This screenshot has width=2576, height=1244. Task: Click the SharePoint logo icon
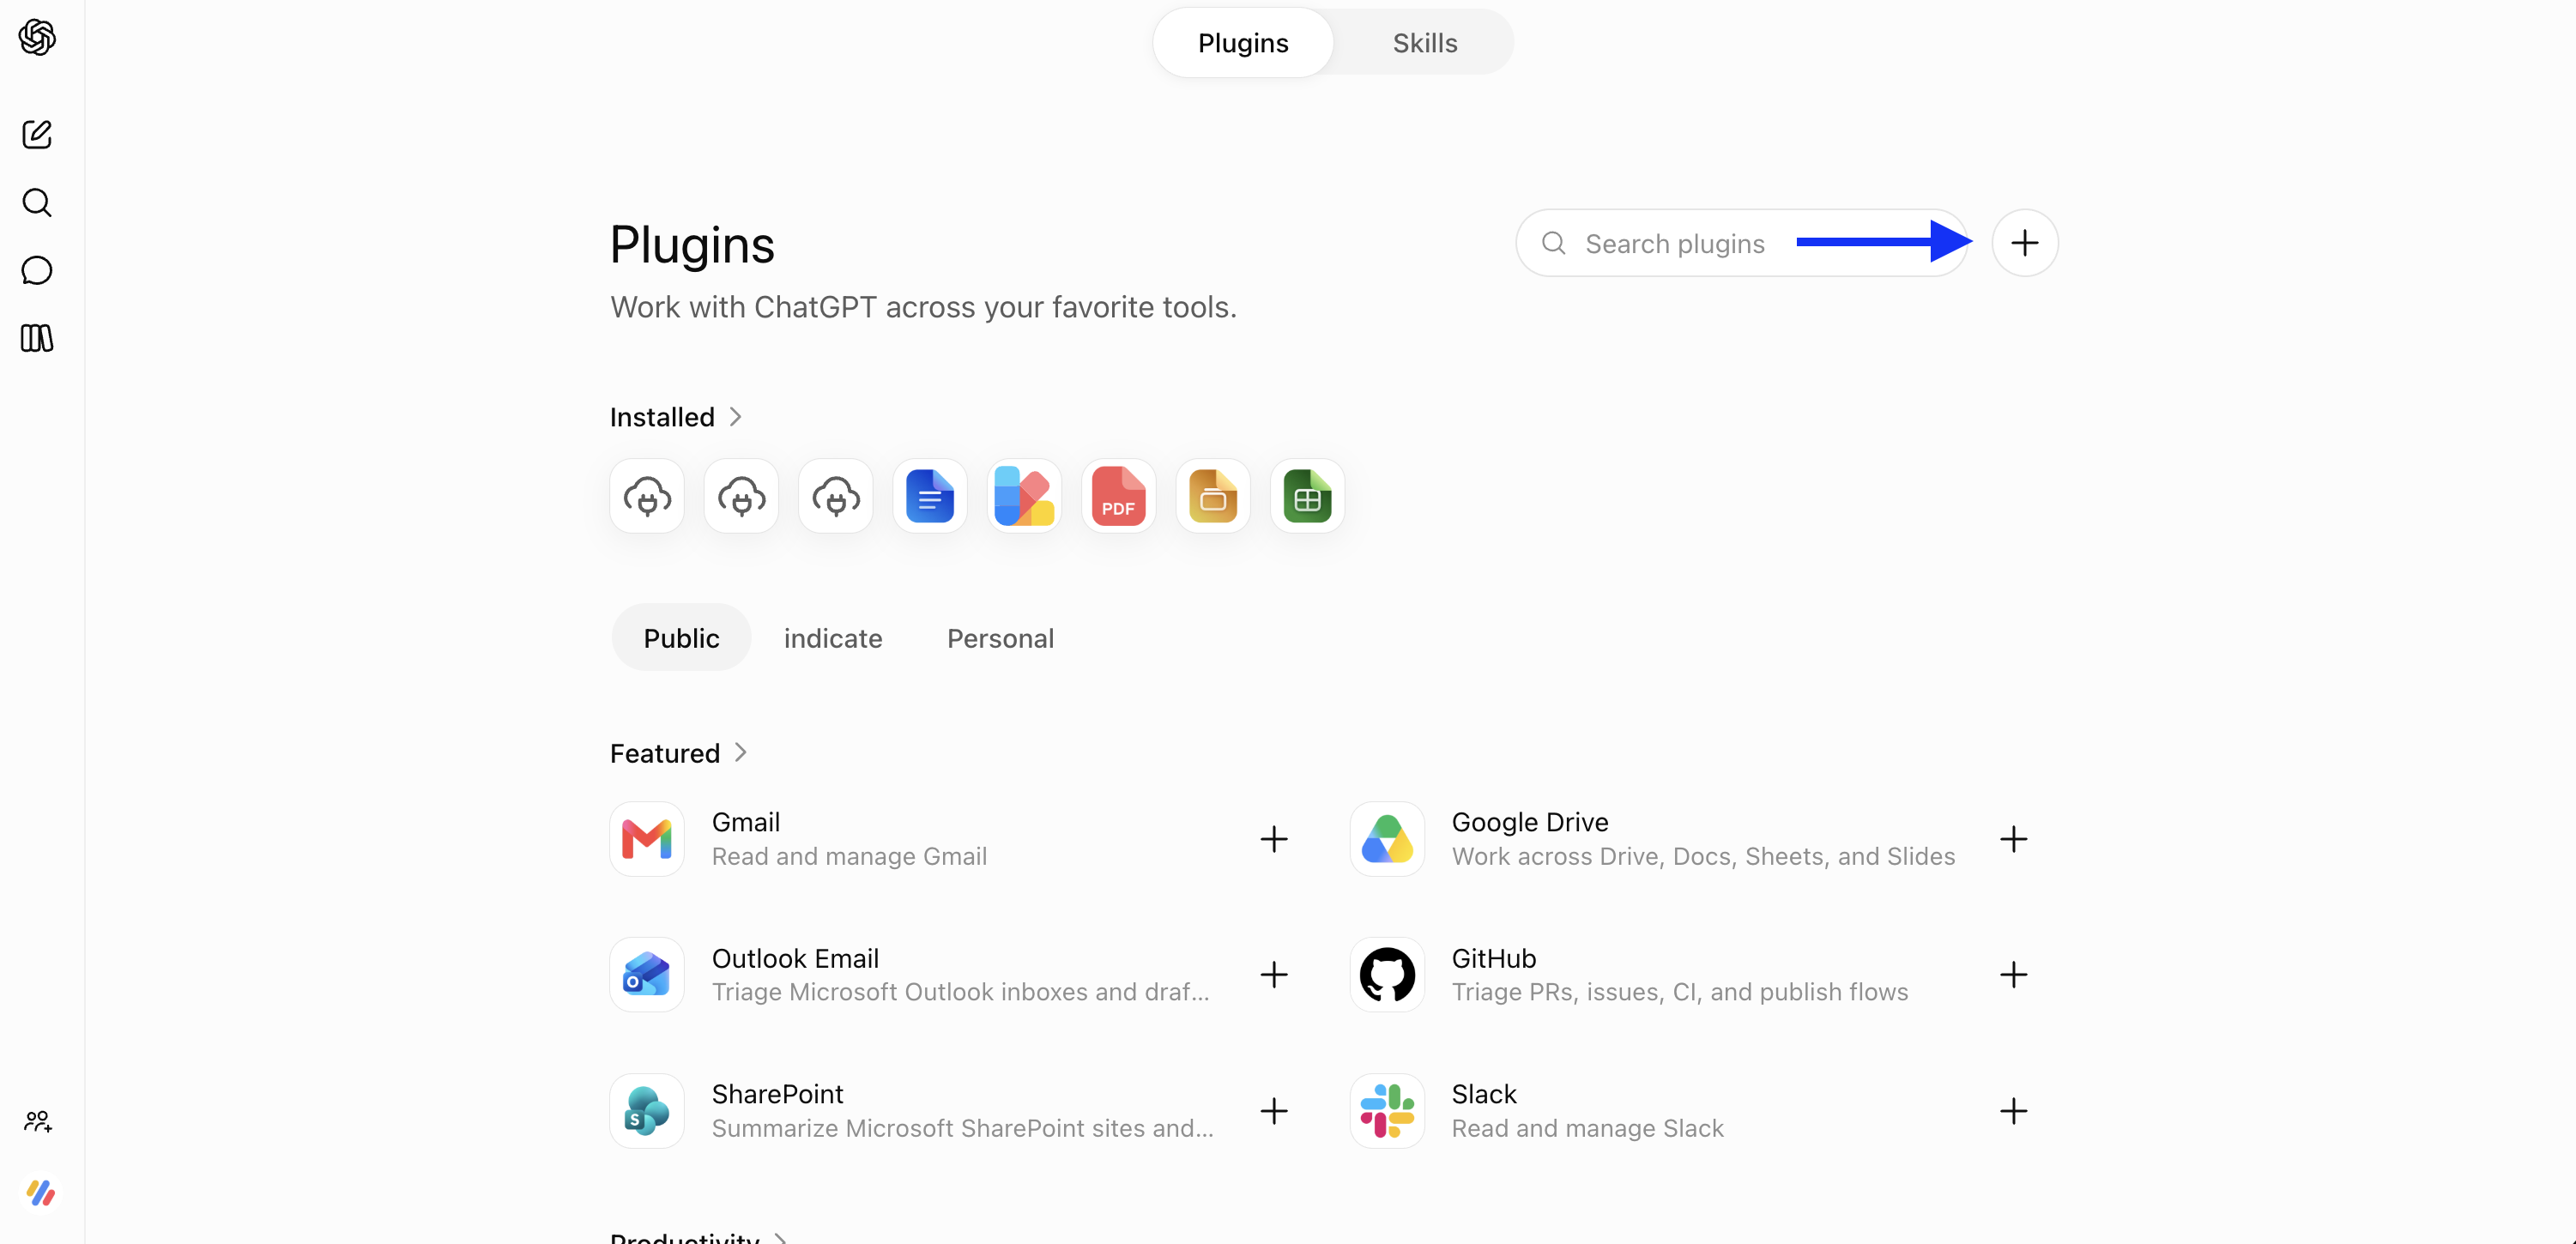647,1111
